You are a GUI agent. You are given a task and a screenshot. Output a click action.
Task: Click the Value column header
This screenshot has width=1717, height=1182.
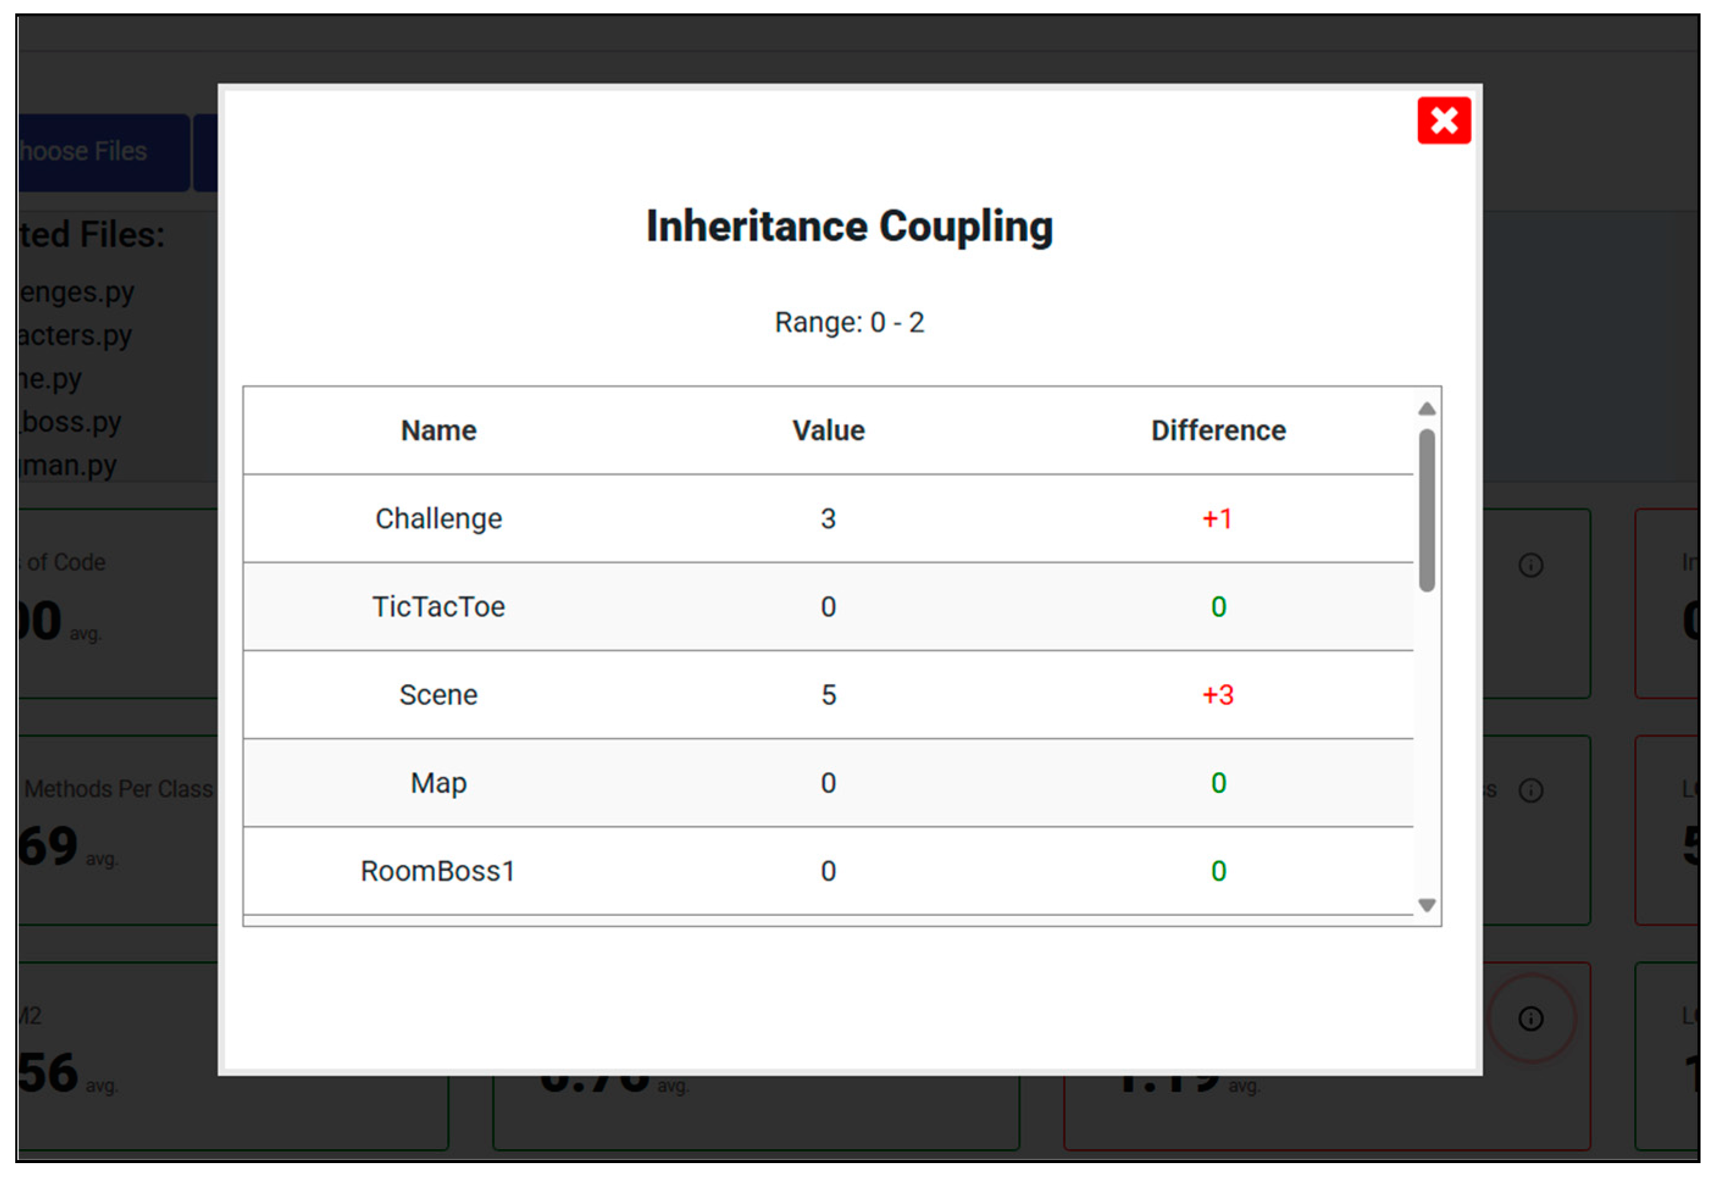828,431
